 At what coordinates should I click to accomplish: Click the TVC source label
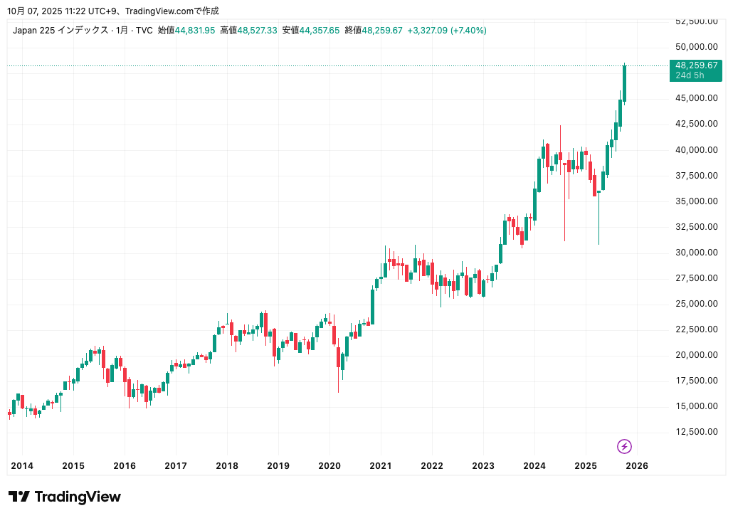click(x=143, y=31)
